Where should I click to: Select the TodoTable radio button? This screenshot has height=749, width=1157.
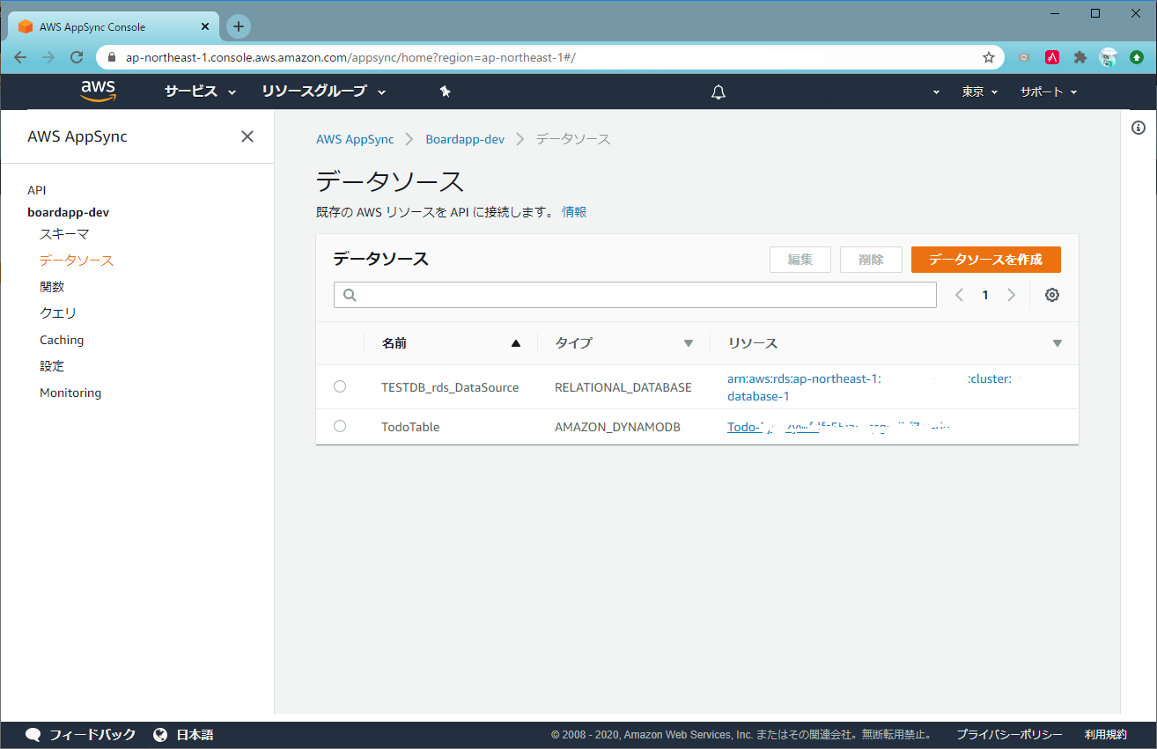pos(340,426)
